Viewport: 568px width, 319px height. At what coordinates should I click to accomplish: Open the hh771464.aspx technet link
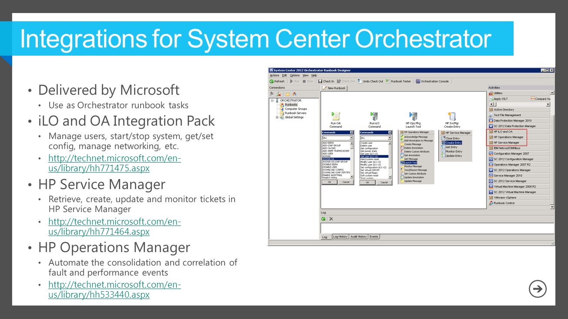pos(114,226)
